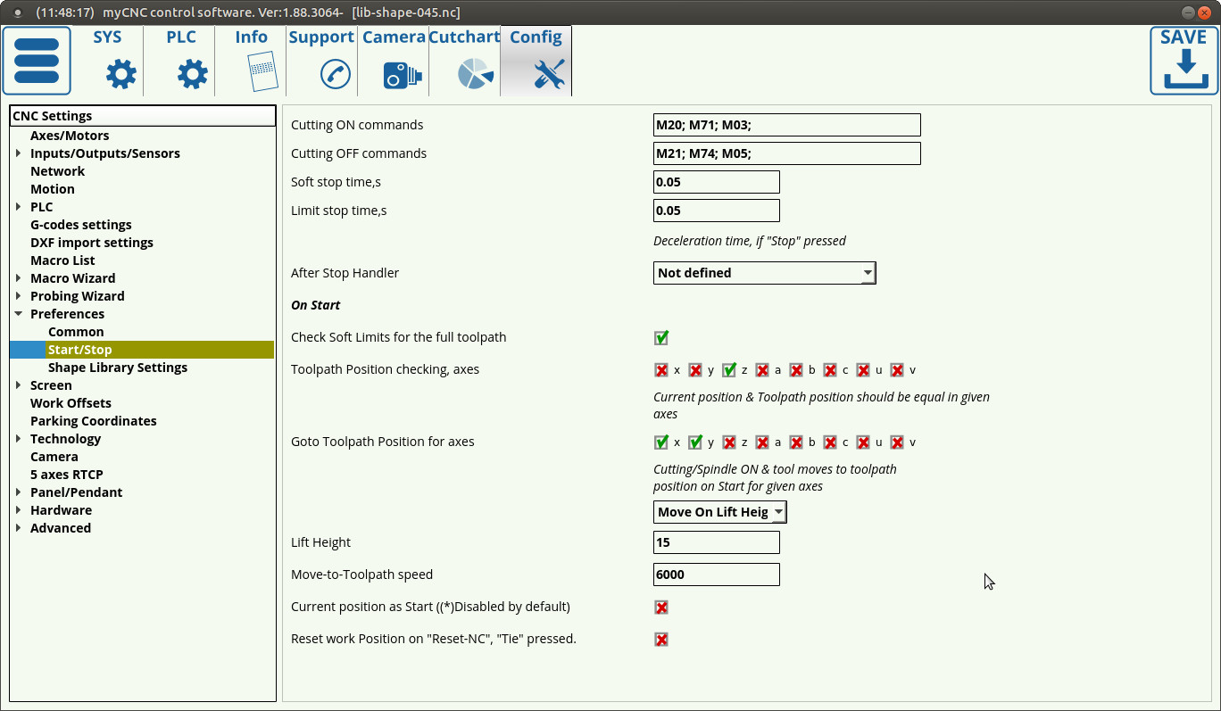1221x711 pixels.
Task: Open the Cutchart pie icon
Action: coord(475,74)
